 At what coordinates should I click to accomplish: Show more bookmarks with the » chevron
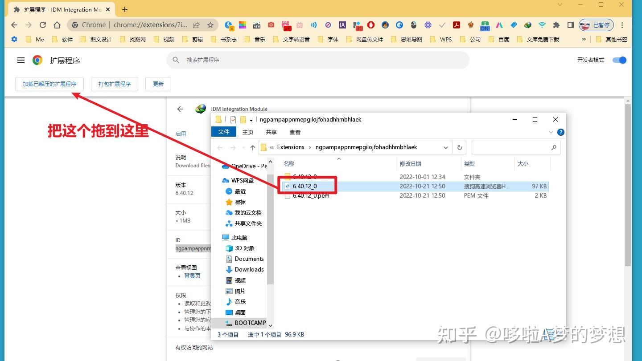point(584,39)
